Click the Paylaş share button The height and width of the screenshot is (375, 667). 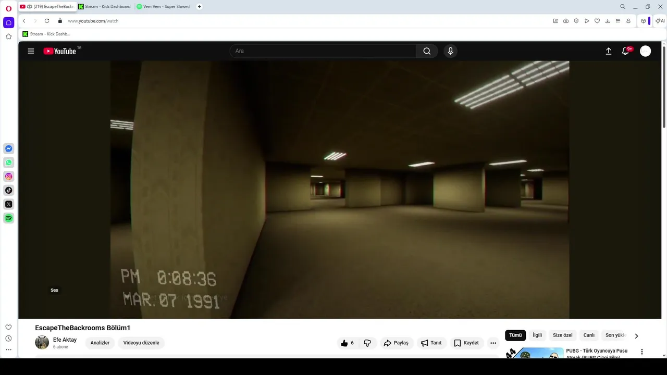[x=396, y=343]
